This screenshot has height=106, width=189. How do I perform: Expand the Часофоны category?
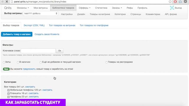click(x=8, y=97)
